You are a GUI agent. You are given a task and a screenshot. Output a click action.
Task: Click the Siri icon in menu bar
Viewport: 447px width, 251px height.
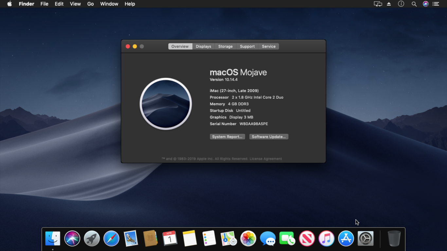click(425, 4)
